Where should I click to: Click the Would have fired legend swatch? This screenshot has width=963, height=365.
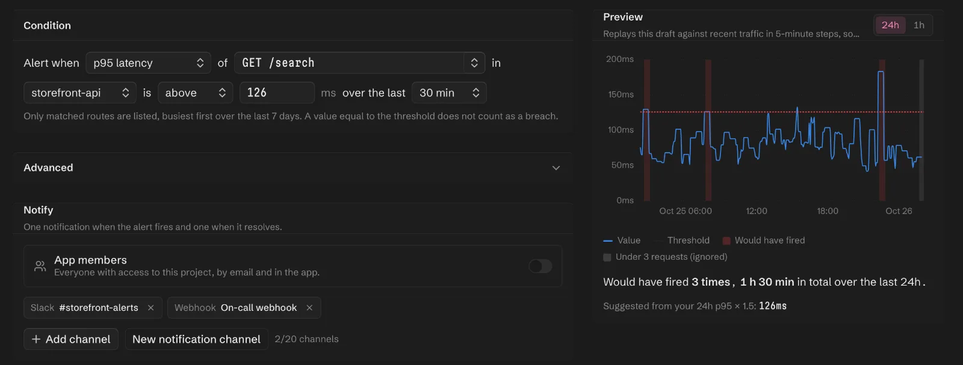pyautogui.click(x=726, y=241)
